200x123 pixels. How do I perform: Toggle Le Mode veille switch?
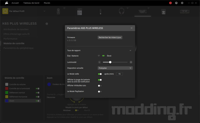[100, 74]
